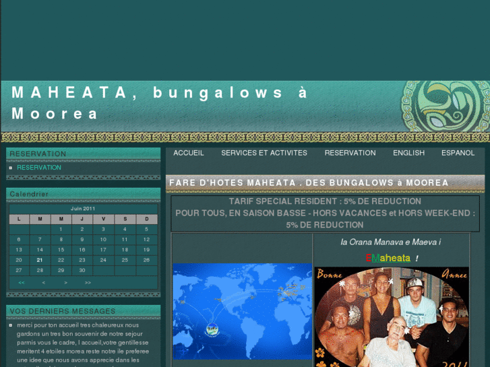Click the MAHEATA bungalows à Moorea site title
The height and width of the screenshot is (367, 490).
pos(159,103)
